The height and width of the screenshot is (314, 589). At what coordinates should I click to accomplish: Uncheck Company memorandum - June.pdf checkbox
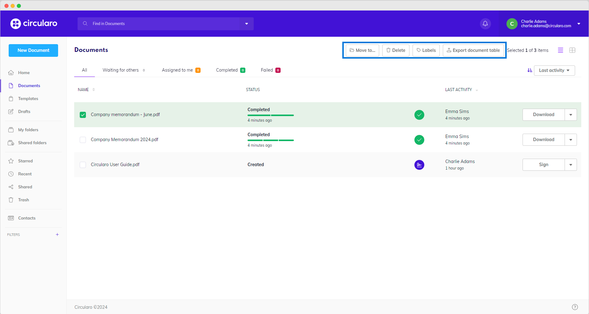[83, 115]
